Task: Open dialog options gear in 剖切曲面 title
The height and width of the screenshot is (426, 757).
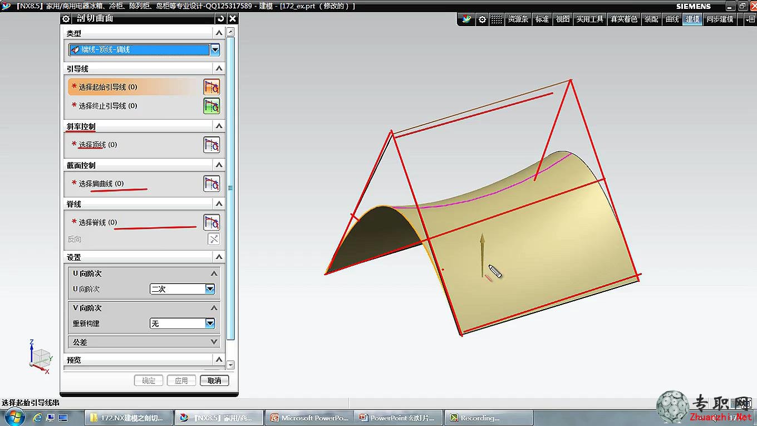Action: [x=67, y=18]
